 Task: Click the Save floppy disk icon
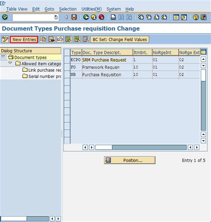[74, 17]
